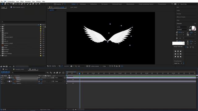Open the Graph Editor in timeline
Viewport: 198px width, 111px height.
[63, 73]
